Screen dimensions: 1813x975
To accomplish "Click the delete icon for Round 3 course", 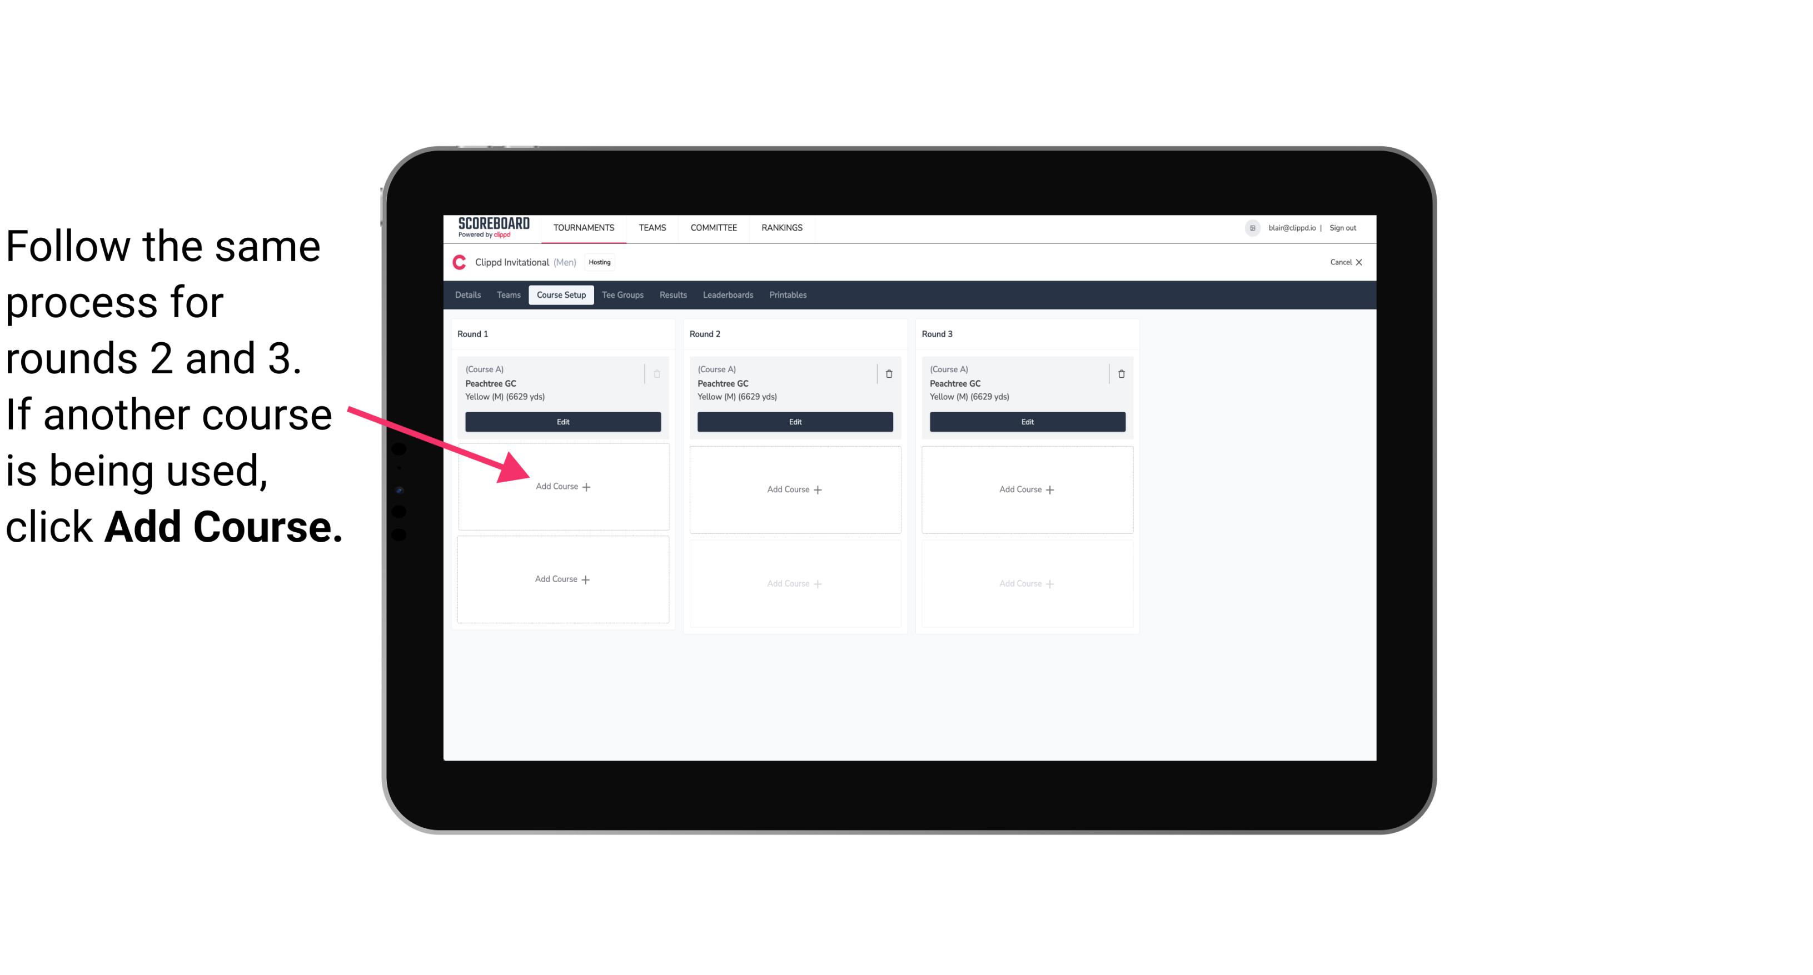I will (x=1118, y=372).
